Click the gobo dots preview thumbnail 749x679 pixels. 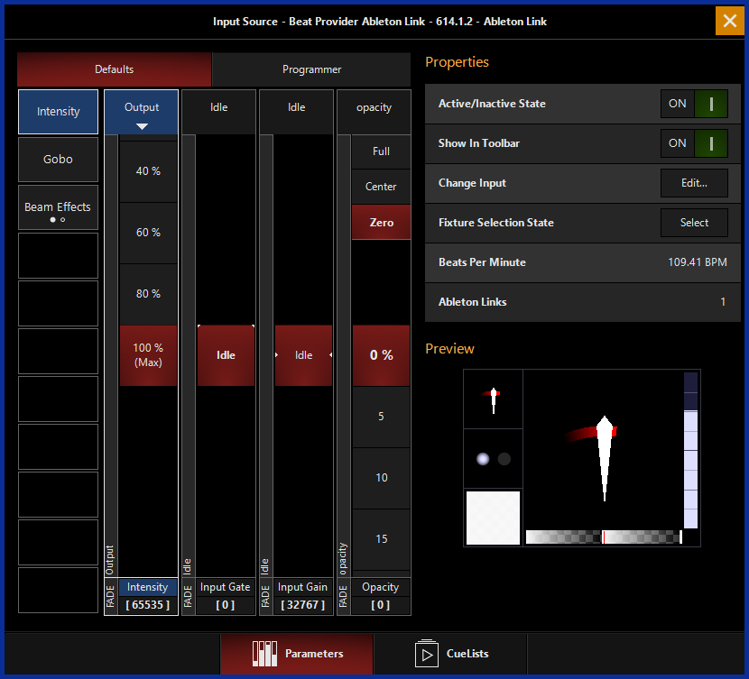pyautogui.click(x=493, y=459)
